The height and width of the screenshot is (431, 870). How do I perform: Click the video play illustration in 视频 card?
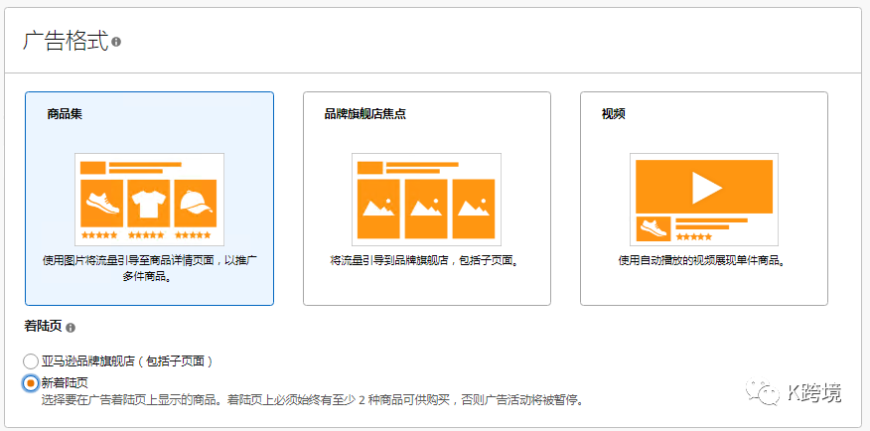coord(704,200)
